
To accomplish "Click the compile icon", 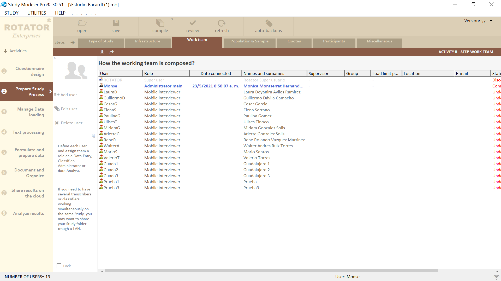I will coord(160,23).
